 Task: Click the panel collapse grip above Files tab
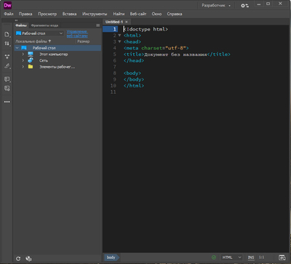16,20
